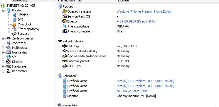
Task: Click the DirectX icon in the tree
Action: pos(9,62)
